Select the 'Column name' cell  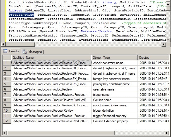click(114, 100)
